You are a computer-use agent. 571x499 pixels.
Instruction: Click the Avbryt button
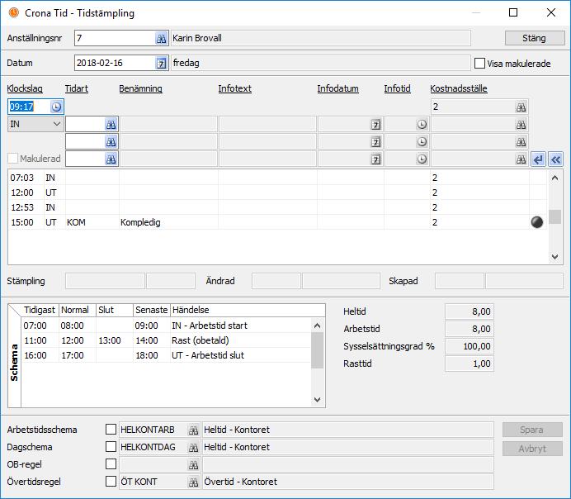(x=532, y=449)
